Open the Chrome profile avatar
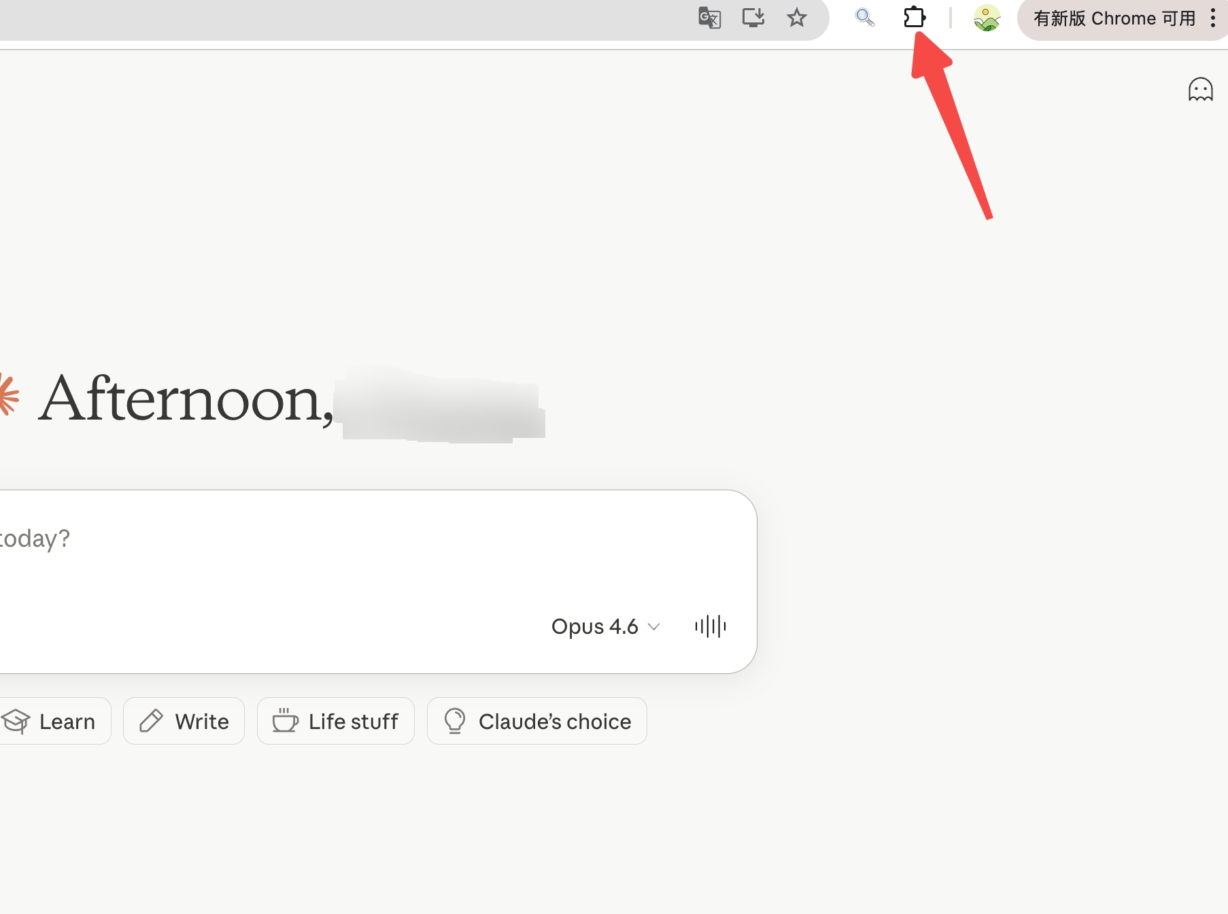Viewport: 1228px width, 914px height. pyautogui.click(x=987, y=18)
